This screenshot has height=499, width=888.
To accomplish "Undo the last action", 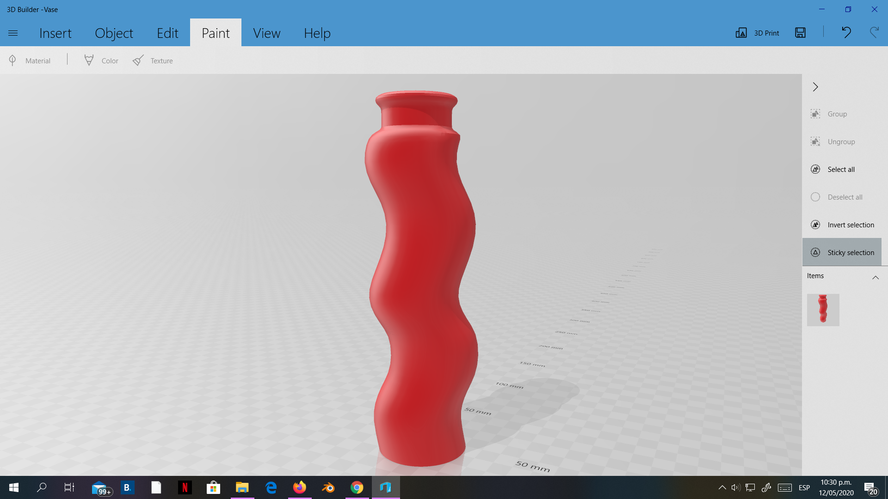I will coord(846,32).
